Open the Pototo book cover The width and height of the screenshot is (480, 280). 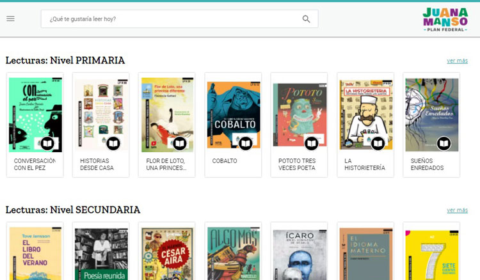300,114
